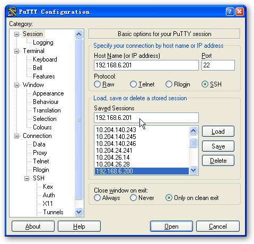
Task: Click the Help button
Action: [79, 226]
